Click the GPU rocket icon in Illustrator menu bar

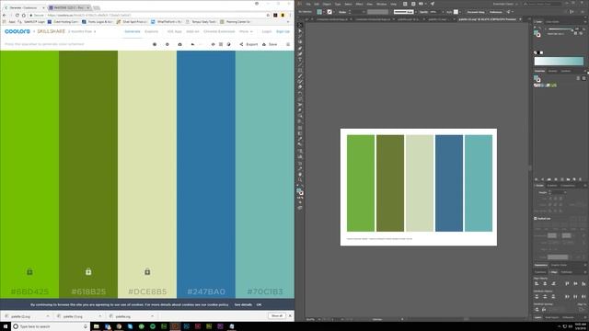433,4
